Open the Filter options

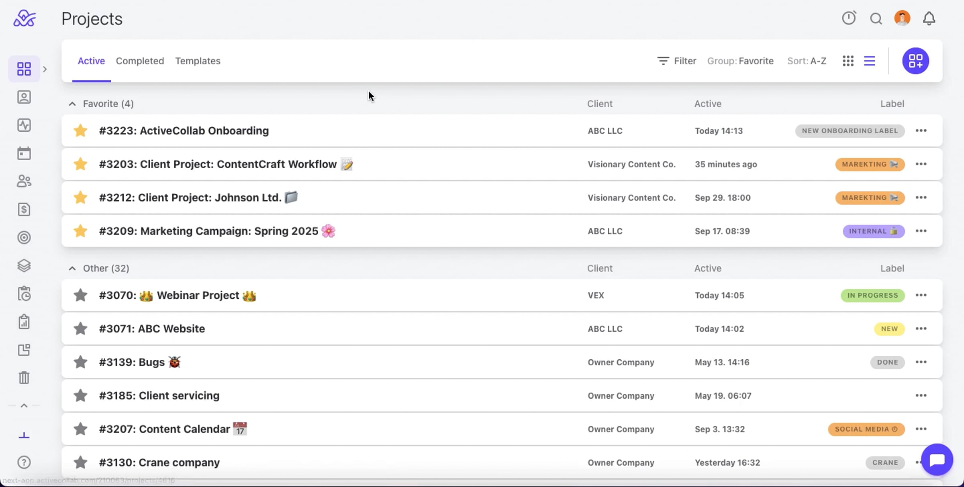(x=676, y=61)
